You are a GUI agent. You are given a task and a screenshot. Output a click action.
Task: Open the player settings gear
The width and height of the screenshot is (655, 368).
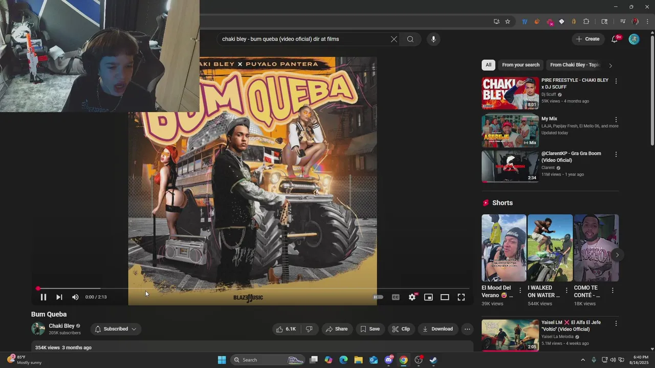click(x=412, y=297)
